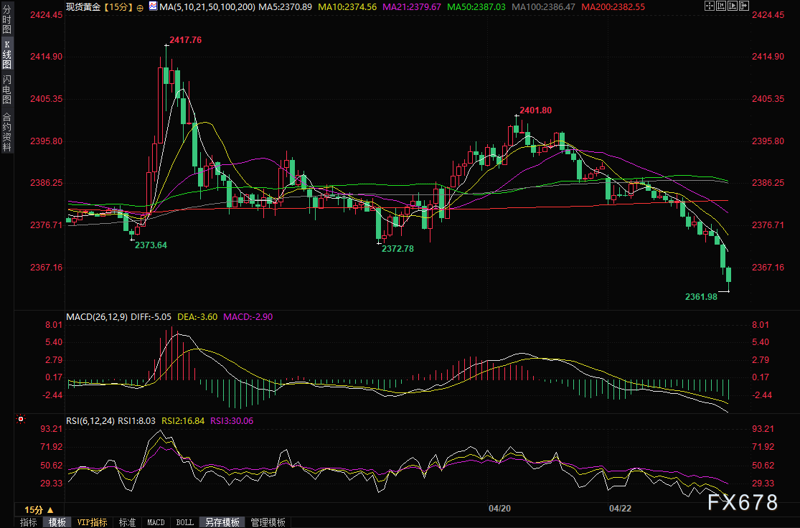Click the RSI1:8.03 value
This screenshot has height=528, width=800.
(136, 421)
